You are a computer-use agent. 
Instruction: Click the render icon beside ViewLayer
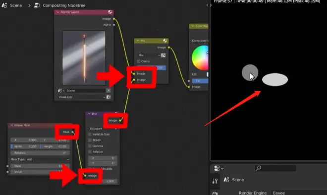109,97
